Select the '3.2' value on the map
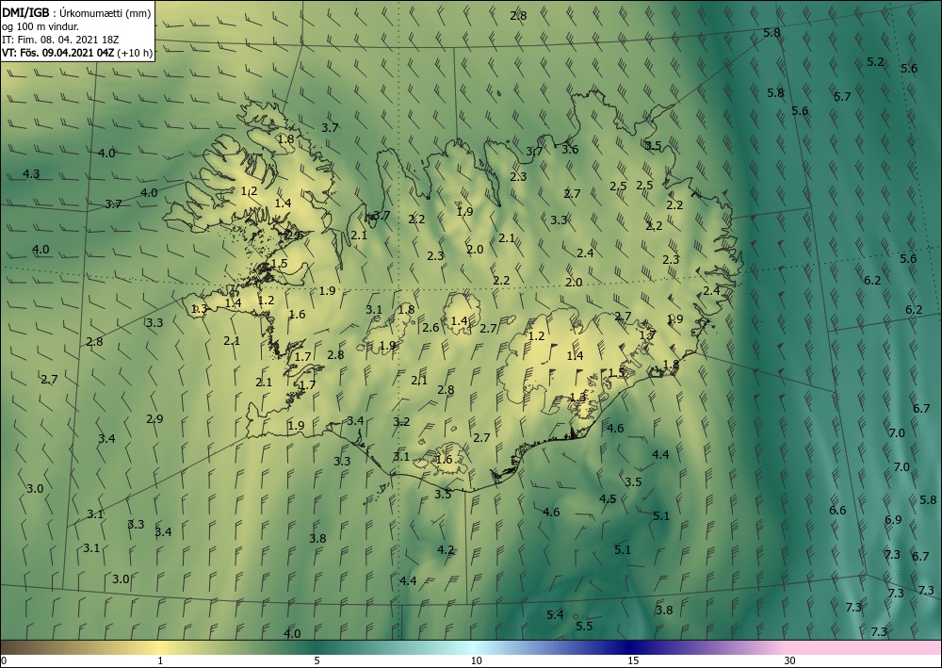The height and width of the screenshot is (668, 942). pyautogui.click(x=401, y=422)
